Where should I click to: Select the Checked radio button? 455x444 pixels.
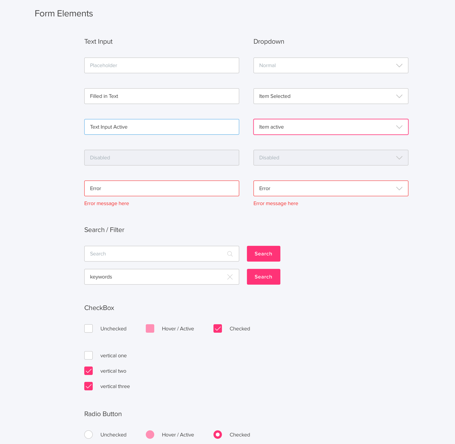click(218, 435)
